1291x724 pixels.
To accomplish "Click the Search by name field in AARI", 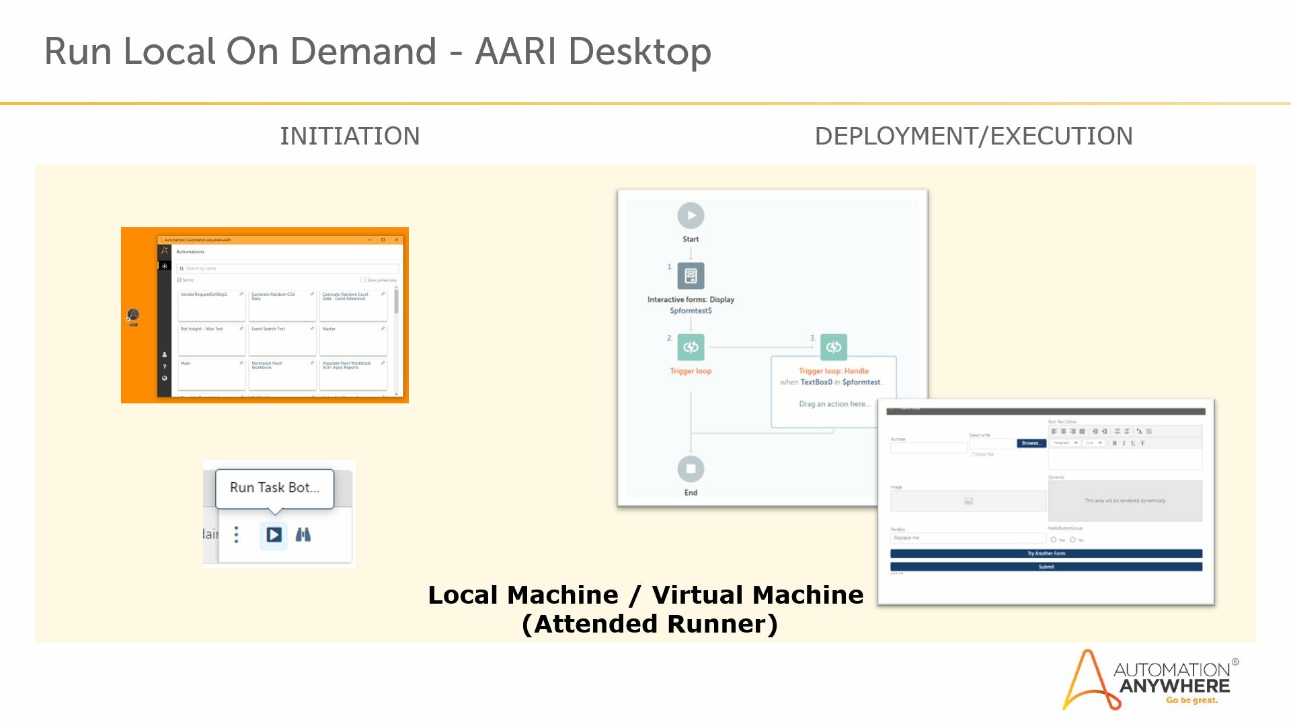I will (x=288, y=268).
